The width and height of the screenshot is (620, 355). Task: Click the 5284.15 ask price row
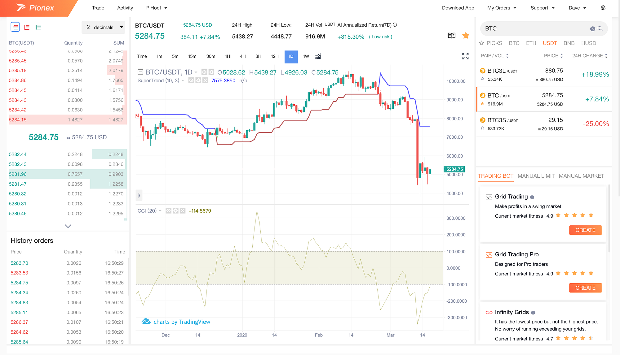pyautogui.click(x=68, y=119)
